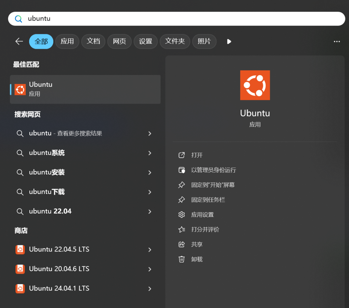Switch to the 网页 filter tab
The width and height of the screenshot is (349, 308).
coord(120,41)
